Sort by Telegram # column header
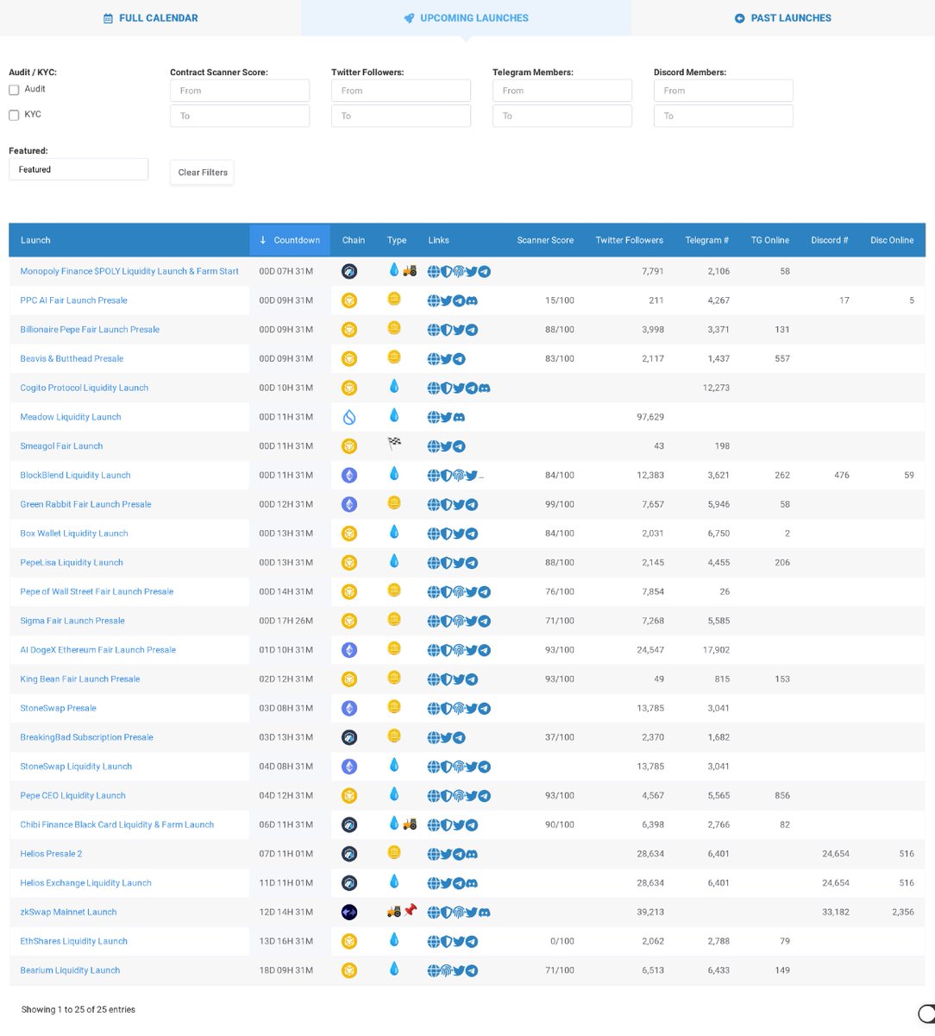Viewport: 935px width, 1036px height. click(x=706, y=240)
